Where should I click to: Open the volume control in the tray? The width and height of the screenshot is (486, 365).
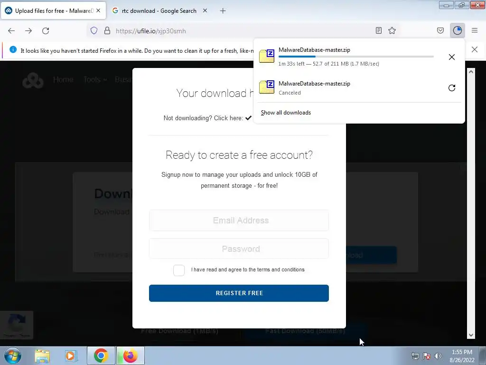438,356
